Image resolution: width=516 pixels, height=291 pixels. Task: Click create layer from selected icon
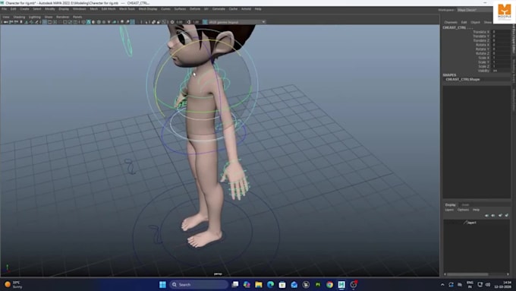[506, 215]
